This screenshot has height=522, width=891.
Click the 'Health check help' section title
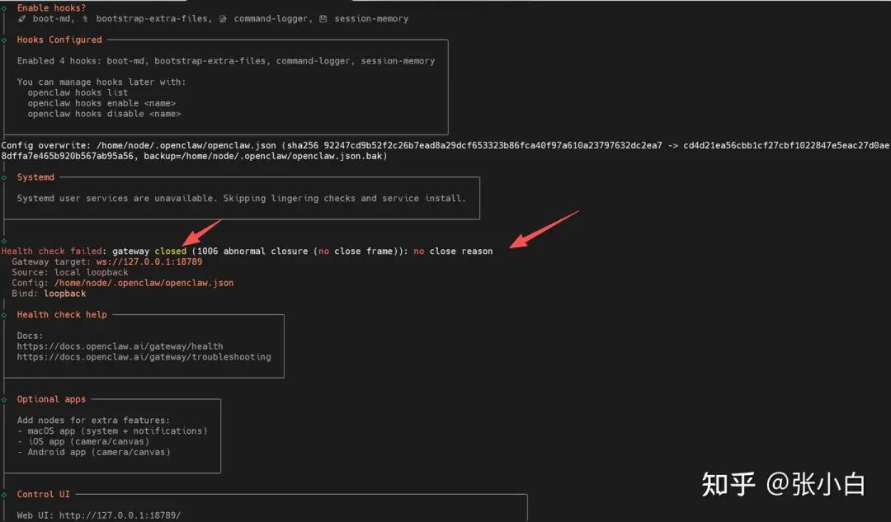pos(62,314)
